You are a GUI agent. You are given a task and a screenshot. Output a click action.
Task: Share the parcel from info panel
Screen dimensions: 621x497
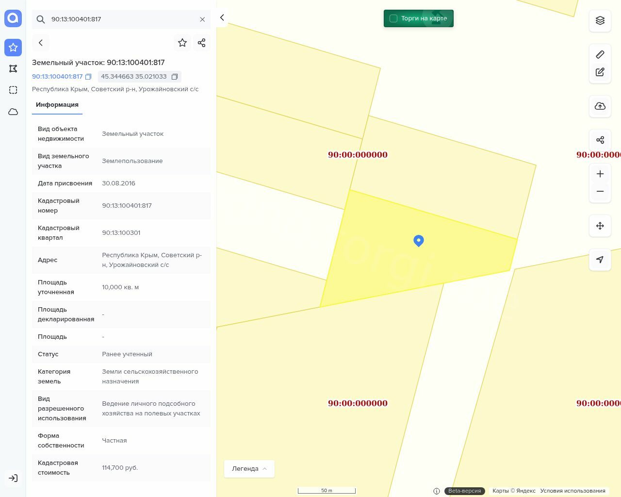[x=202, y=43]
